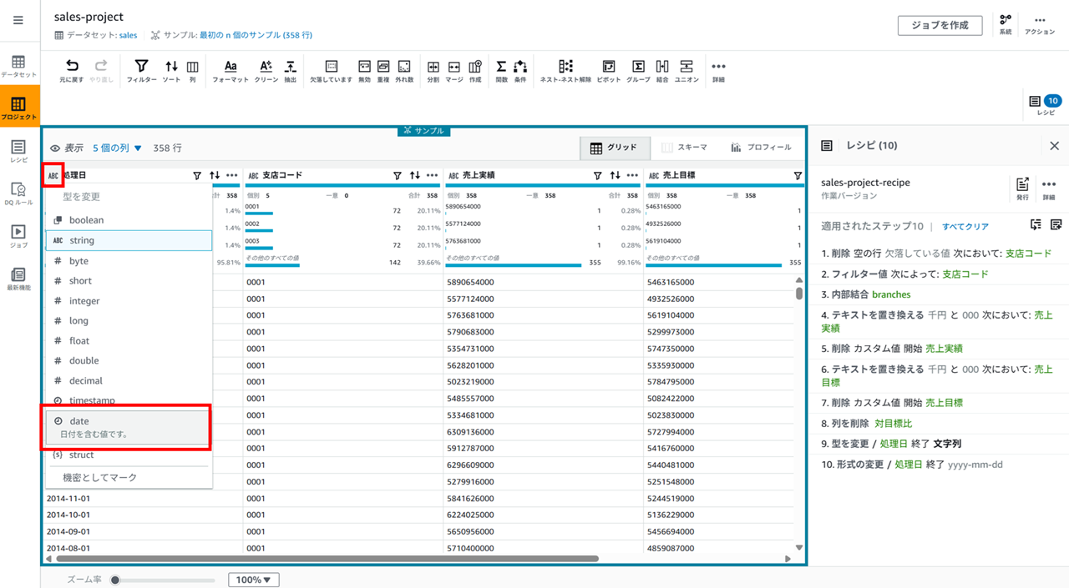Open the Join (結合) tool
Viewport: 1069px width, 588px height.
pos(662,70)
